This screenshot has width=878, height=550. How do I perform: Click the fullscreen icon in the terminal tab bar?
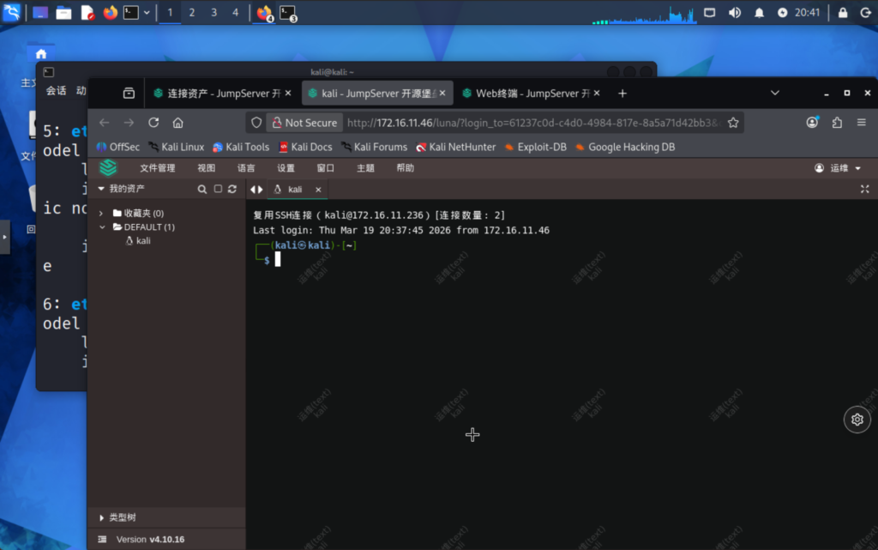(864, 189)
